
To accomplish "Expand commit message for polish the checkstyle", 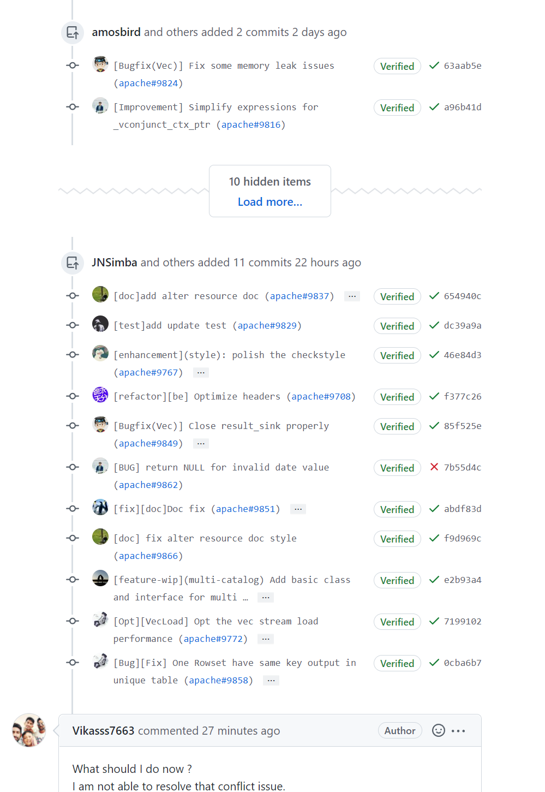I will (201, 373).
